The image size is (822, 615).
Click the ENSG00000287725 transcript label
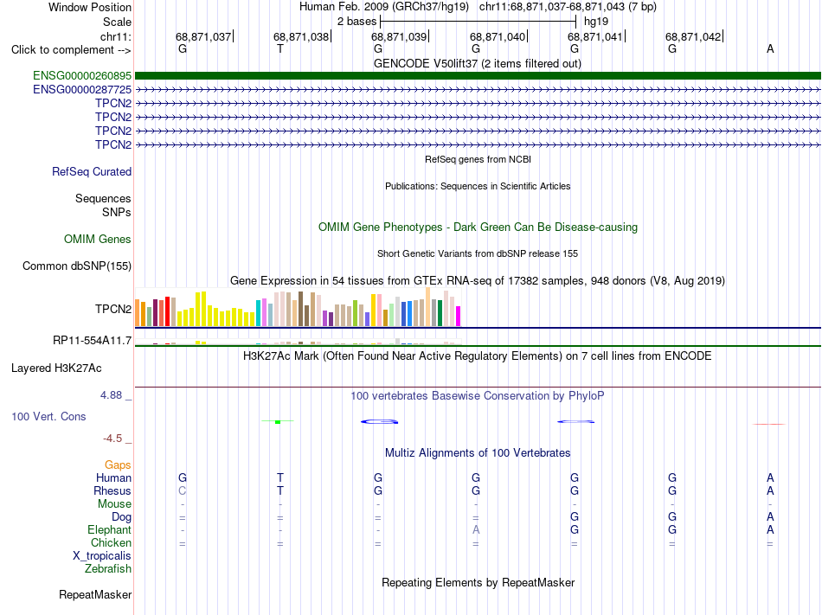(82, 90)
